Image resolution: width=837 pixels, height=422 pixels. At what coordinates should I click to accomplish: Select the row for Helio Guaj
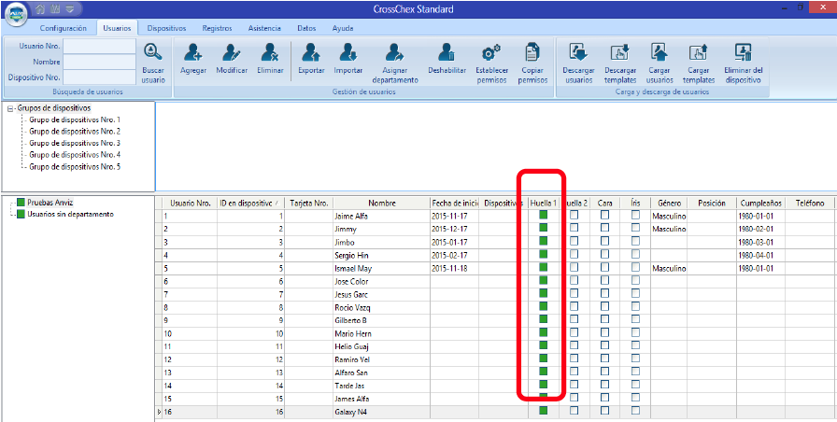tap(498, 346)
